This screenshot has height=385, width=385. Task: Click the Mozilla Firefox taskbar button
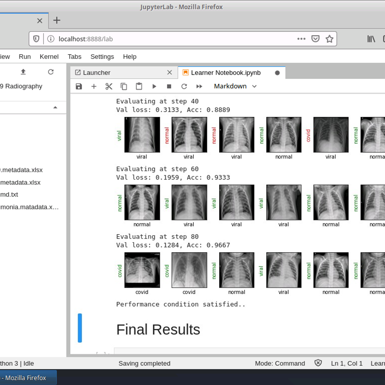coord(28,378)
